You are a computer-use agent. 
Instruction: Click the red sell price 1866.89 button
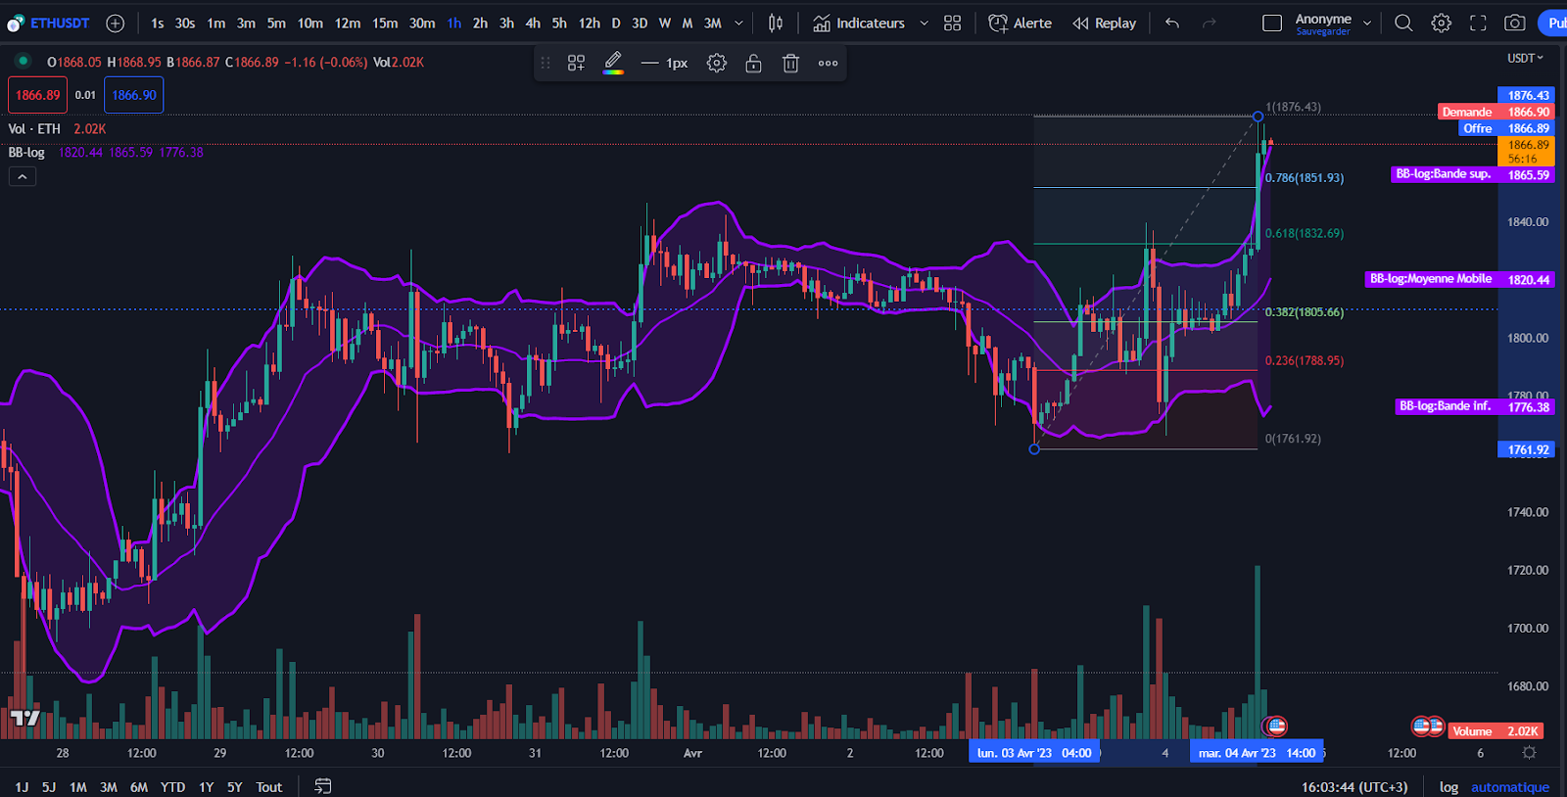pos(37,95)
